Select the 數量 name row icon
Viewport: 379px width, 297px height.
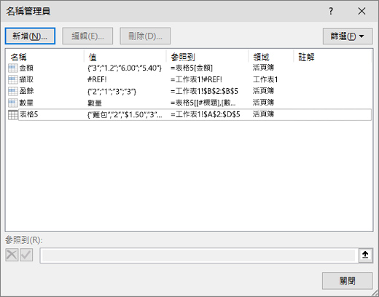coord(13,103)
